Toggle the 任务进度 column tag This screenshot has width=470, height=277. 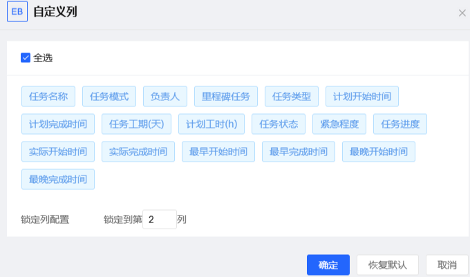[x=400, y=124]
